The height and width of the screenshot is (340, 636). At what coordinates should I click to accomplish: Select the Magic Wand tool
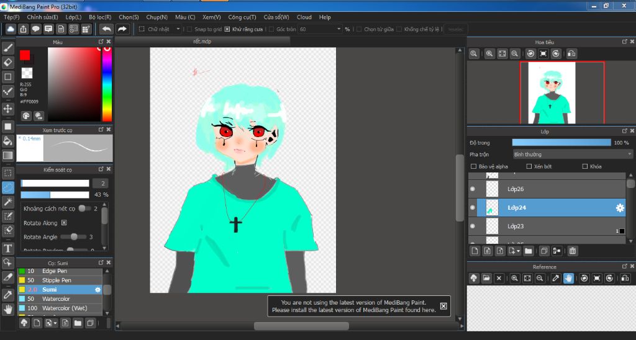(7, 202)
